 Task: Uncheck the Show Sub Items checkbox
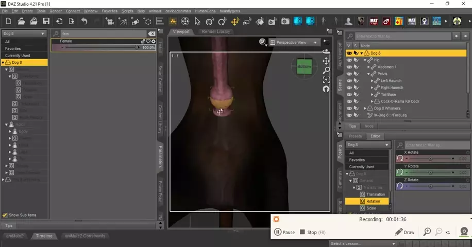5,215
